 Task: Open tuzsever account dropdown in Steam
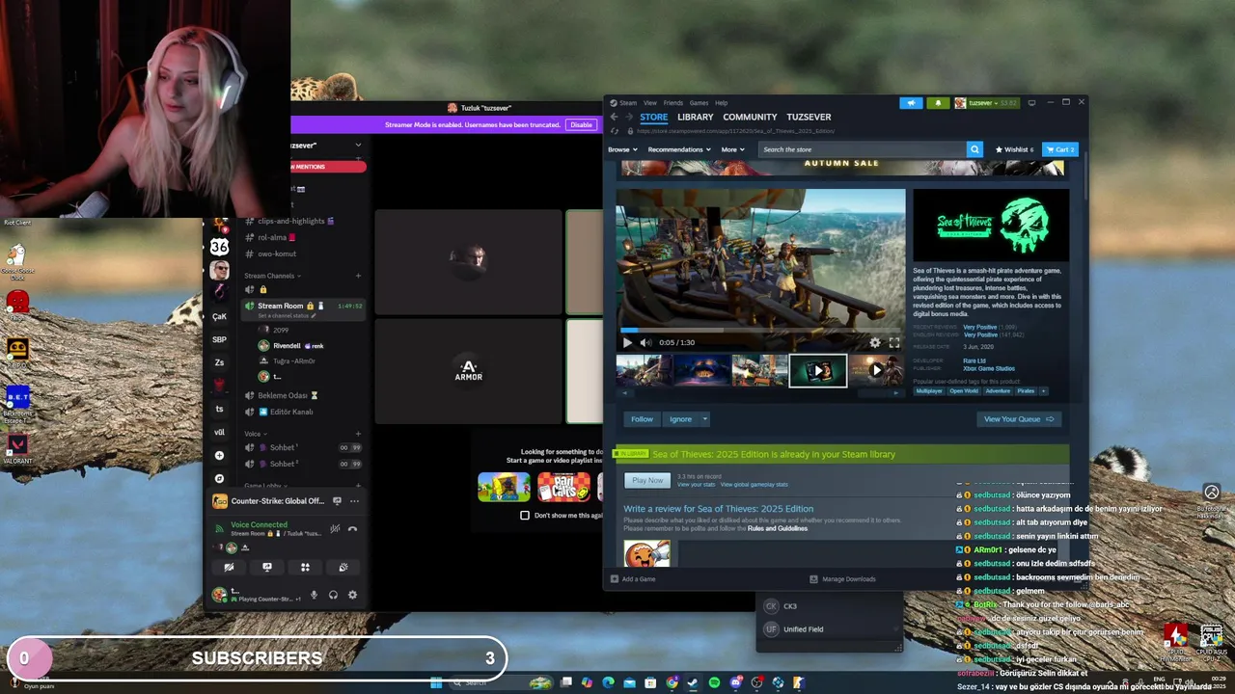[989, 103]
